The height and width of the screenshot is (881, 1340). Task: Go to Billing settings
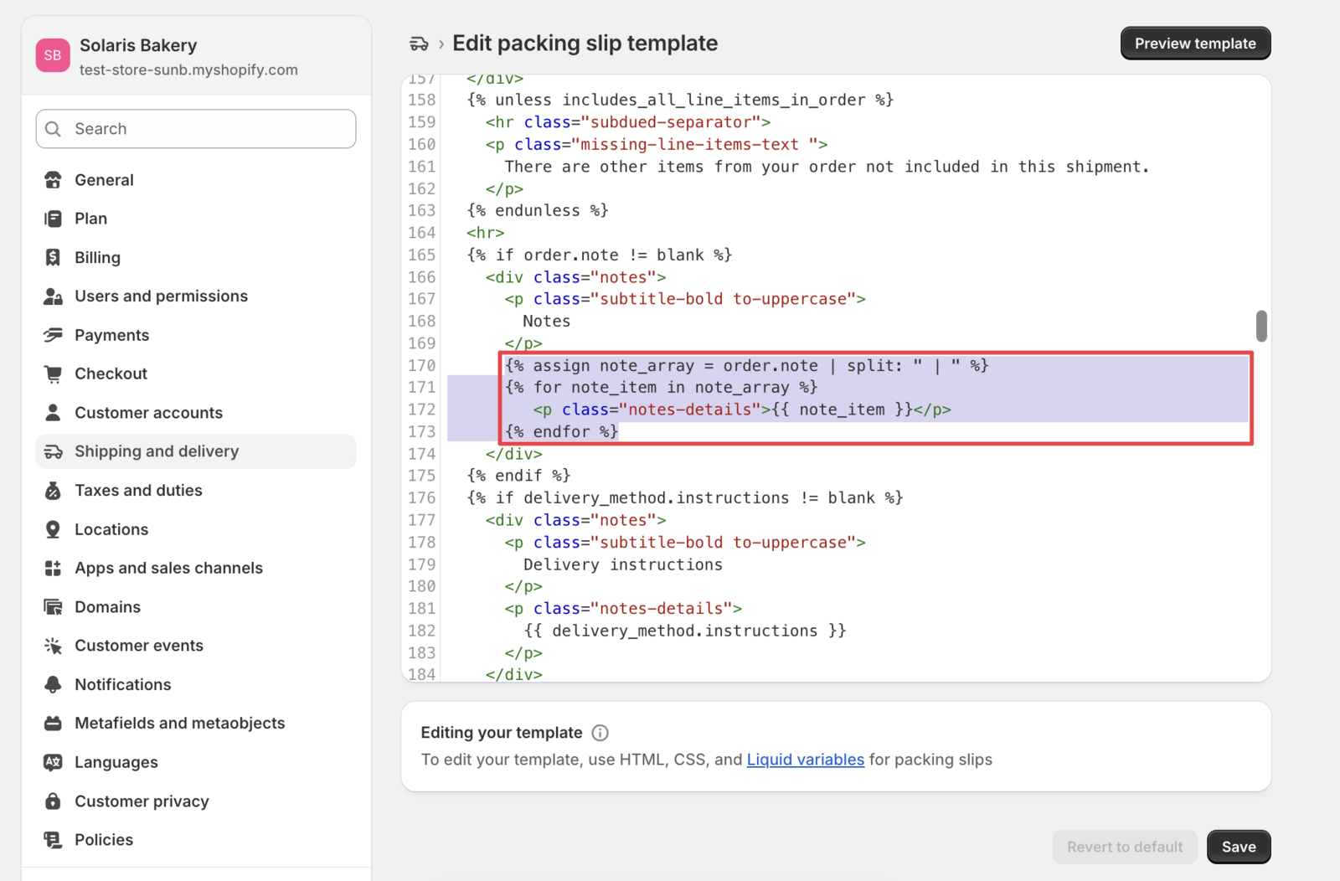click(x=196, y=257)
